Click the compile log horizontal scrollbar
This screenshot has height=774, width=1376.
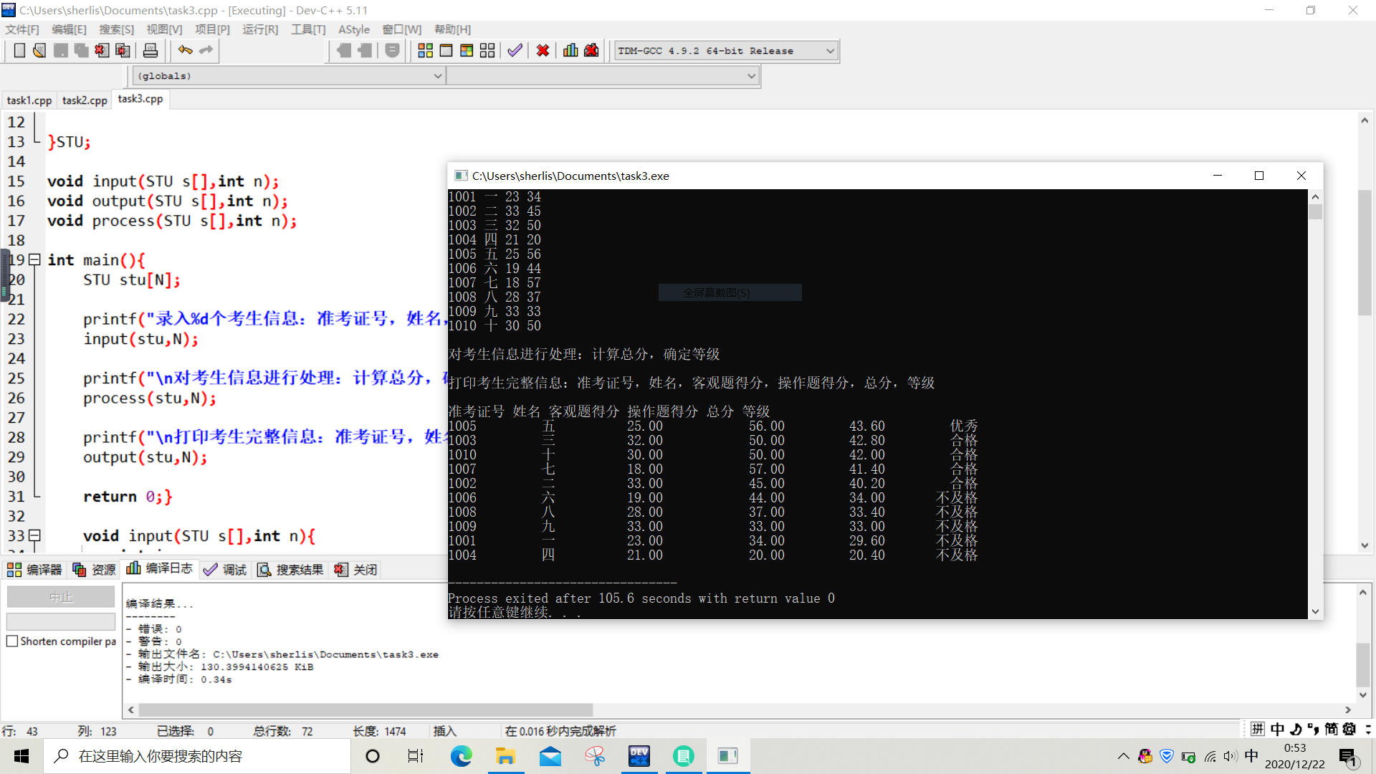coord(365,709)
